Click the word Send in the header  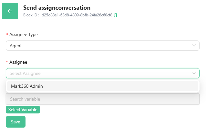click(30, 7)
